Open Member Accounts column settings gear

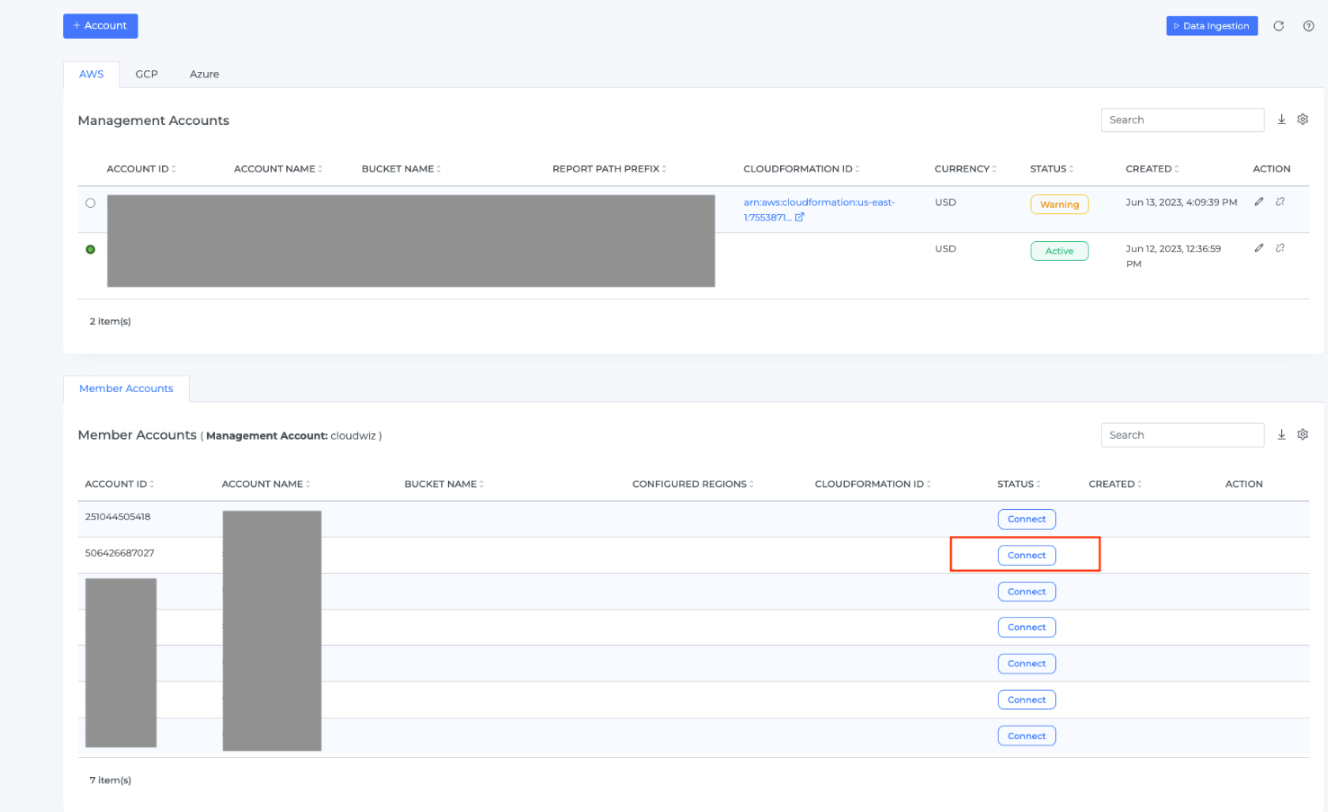click(1302, 434)
